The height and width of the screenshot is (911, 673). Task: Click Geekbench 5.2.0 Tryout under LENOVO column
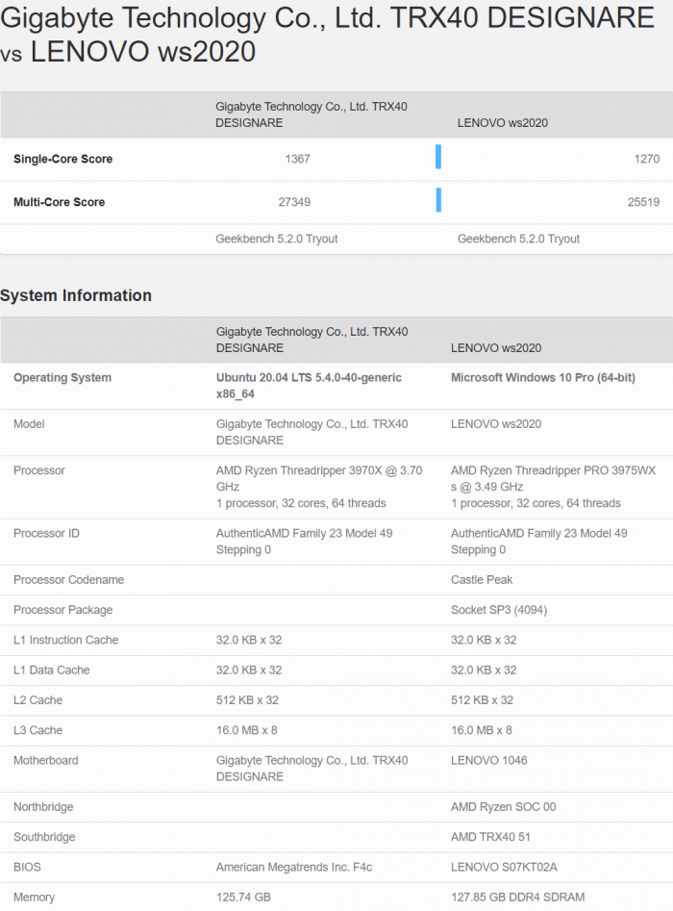[x=518, y=239]
